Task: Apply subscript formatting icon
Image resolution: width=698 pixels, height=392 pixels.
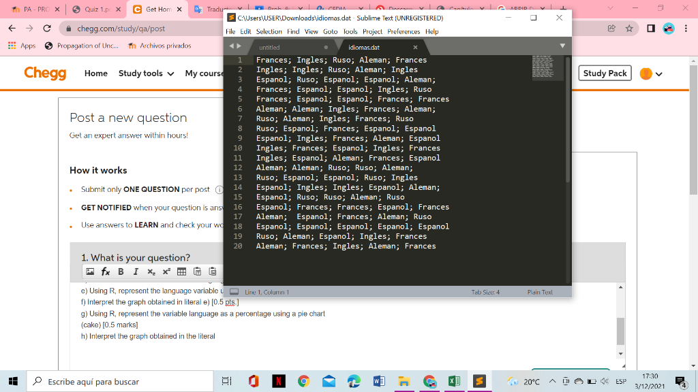Action: (151, 272)
